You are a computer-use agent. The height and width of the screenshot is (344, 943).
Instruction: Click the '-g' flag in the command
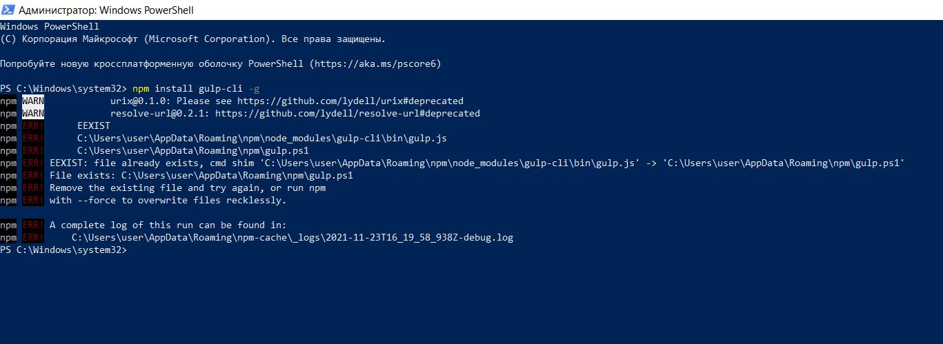255,88
